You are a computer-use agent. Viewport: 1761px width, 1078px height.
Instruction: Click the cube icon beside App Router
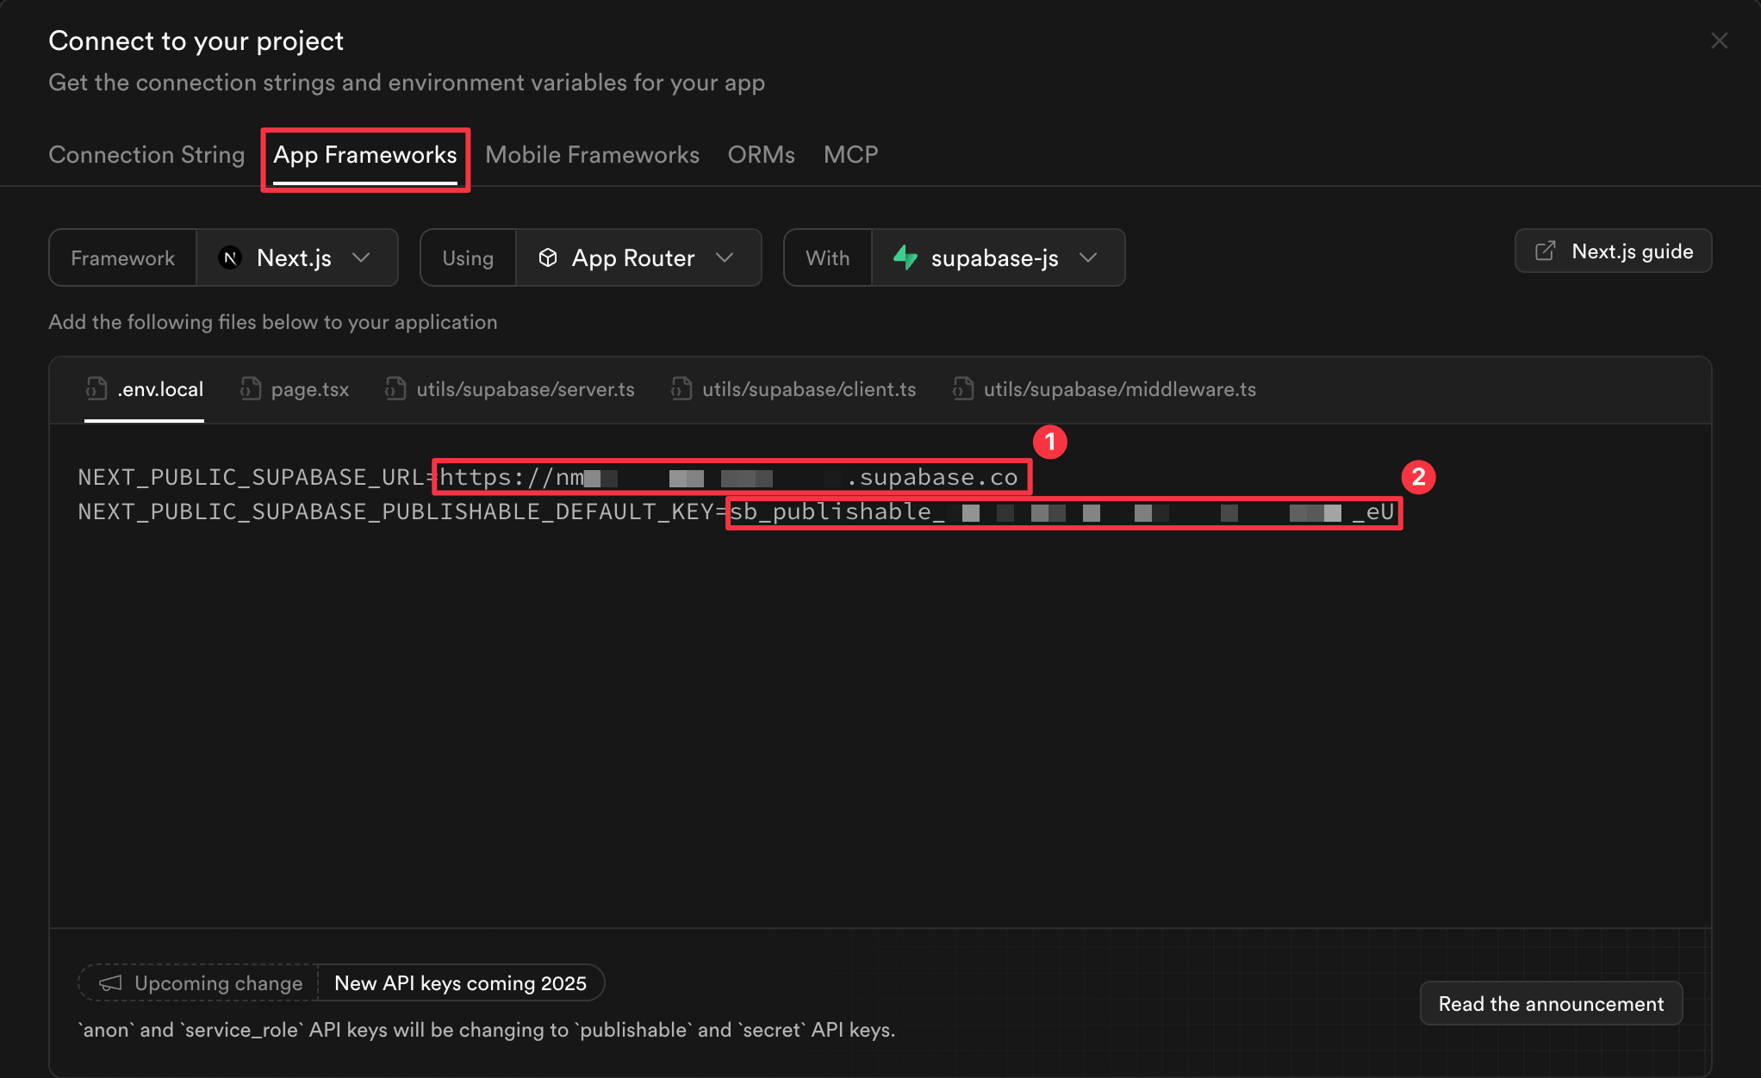click(548, 257)
